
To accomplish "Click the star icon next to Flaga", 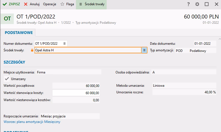I will [x=62, y=4].
